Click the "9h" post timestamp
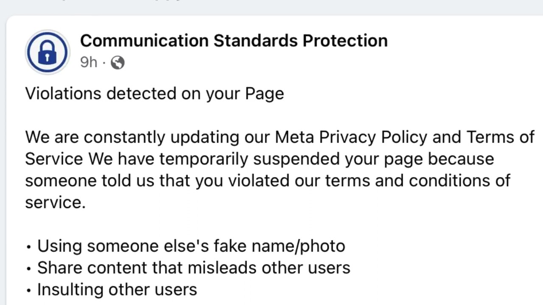The width and height of the screenshot is (543, 305). click(89, 62)
